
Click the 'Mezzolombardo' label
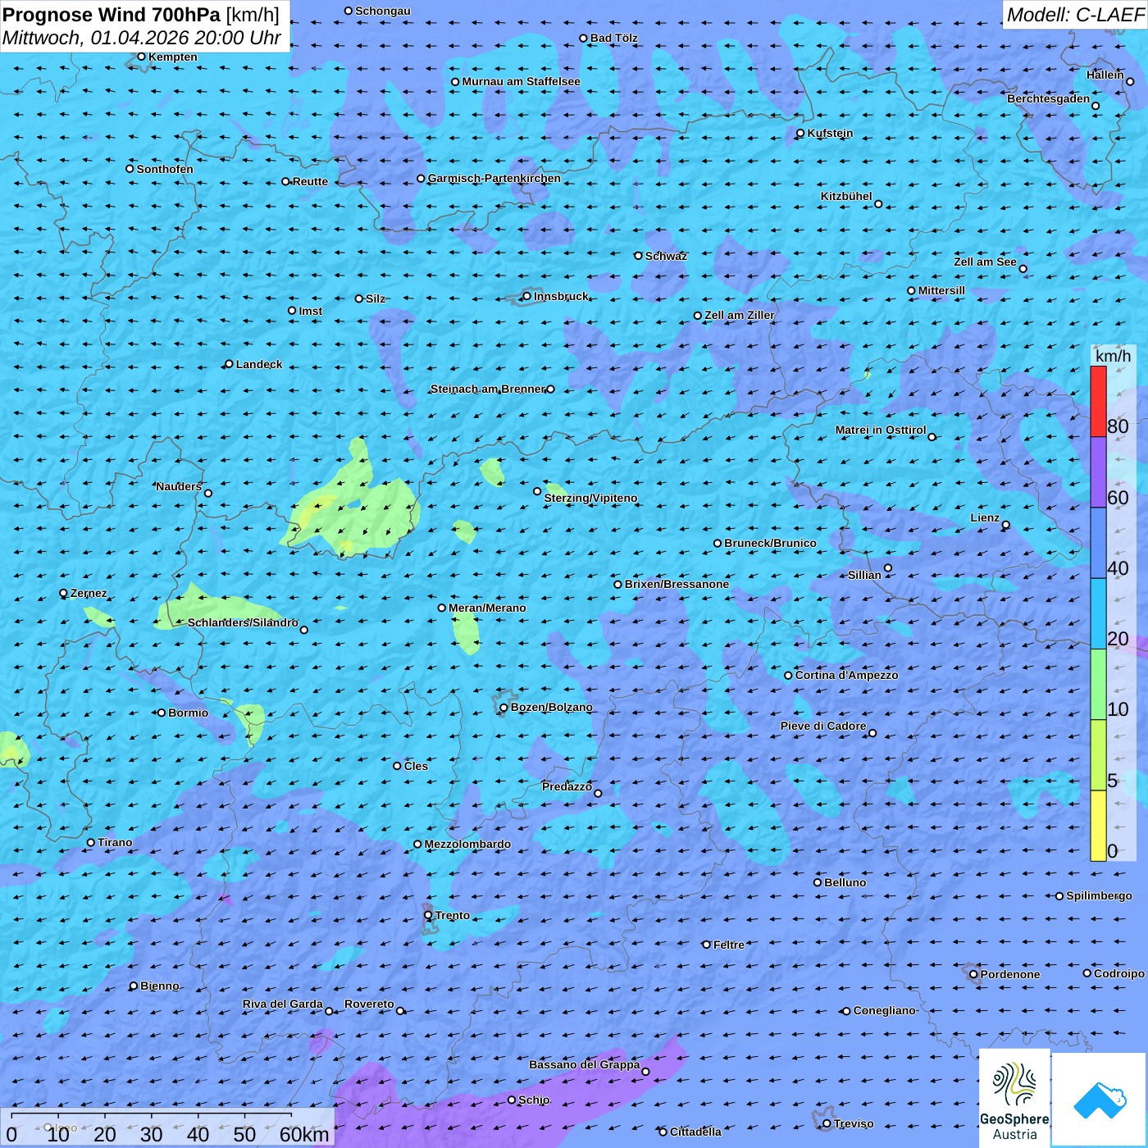(x=467, y=844)
